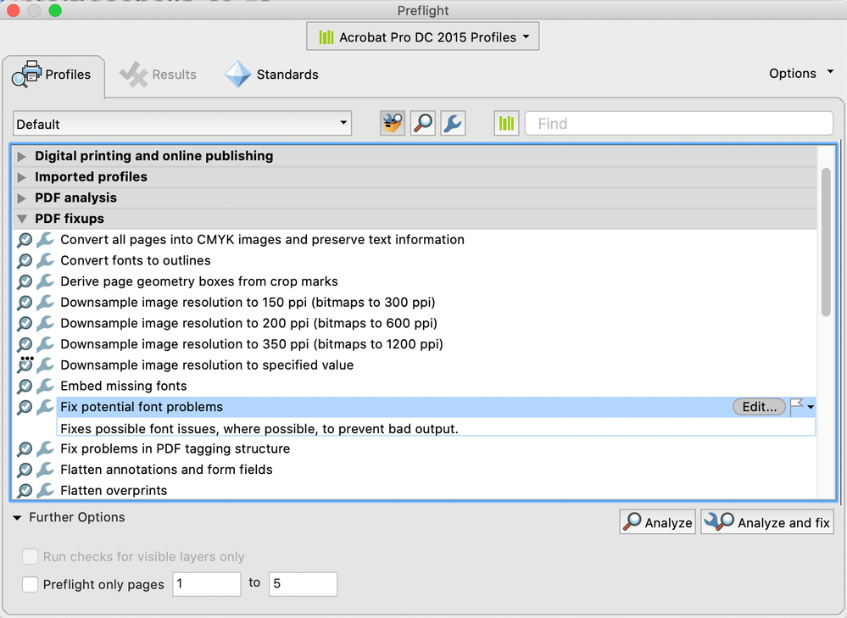Select Downsample image resolution to 150 ppi
Screen dimensions: 847x618
[x=248, y=302]
